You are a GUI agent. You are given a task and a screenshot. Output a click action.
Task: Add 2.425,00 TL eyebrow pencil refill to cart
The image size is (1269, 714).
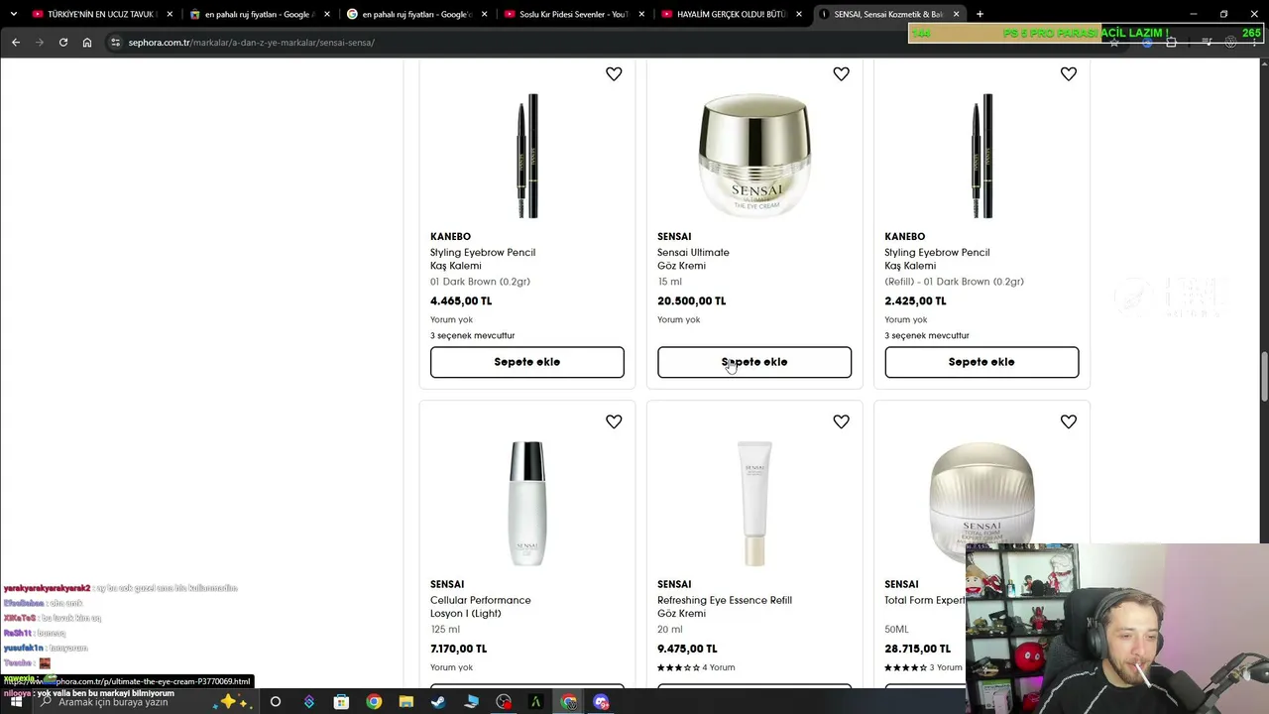[981, 362]
